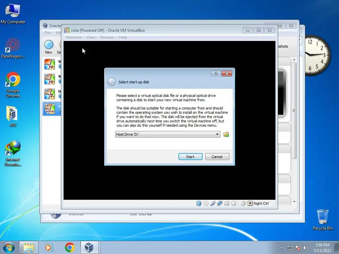Open the Host Drive 'D:' dropdown
The height and width of the screenshot is (254, 339).
(x=168, y=134)
